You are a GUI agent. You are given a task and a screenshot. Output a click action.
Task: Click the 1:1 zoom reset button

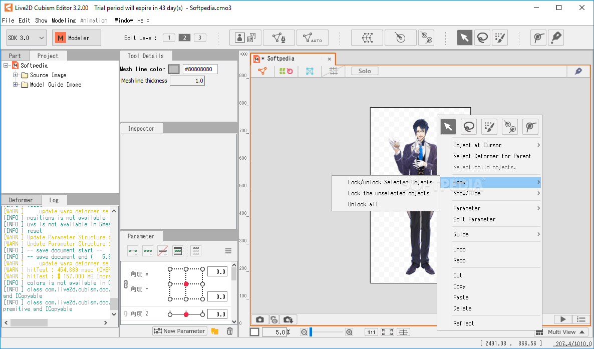371,332
